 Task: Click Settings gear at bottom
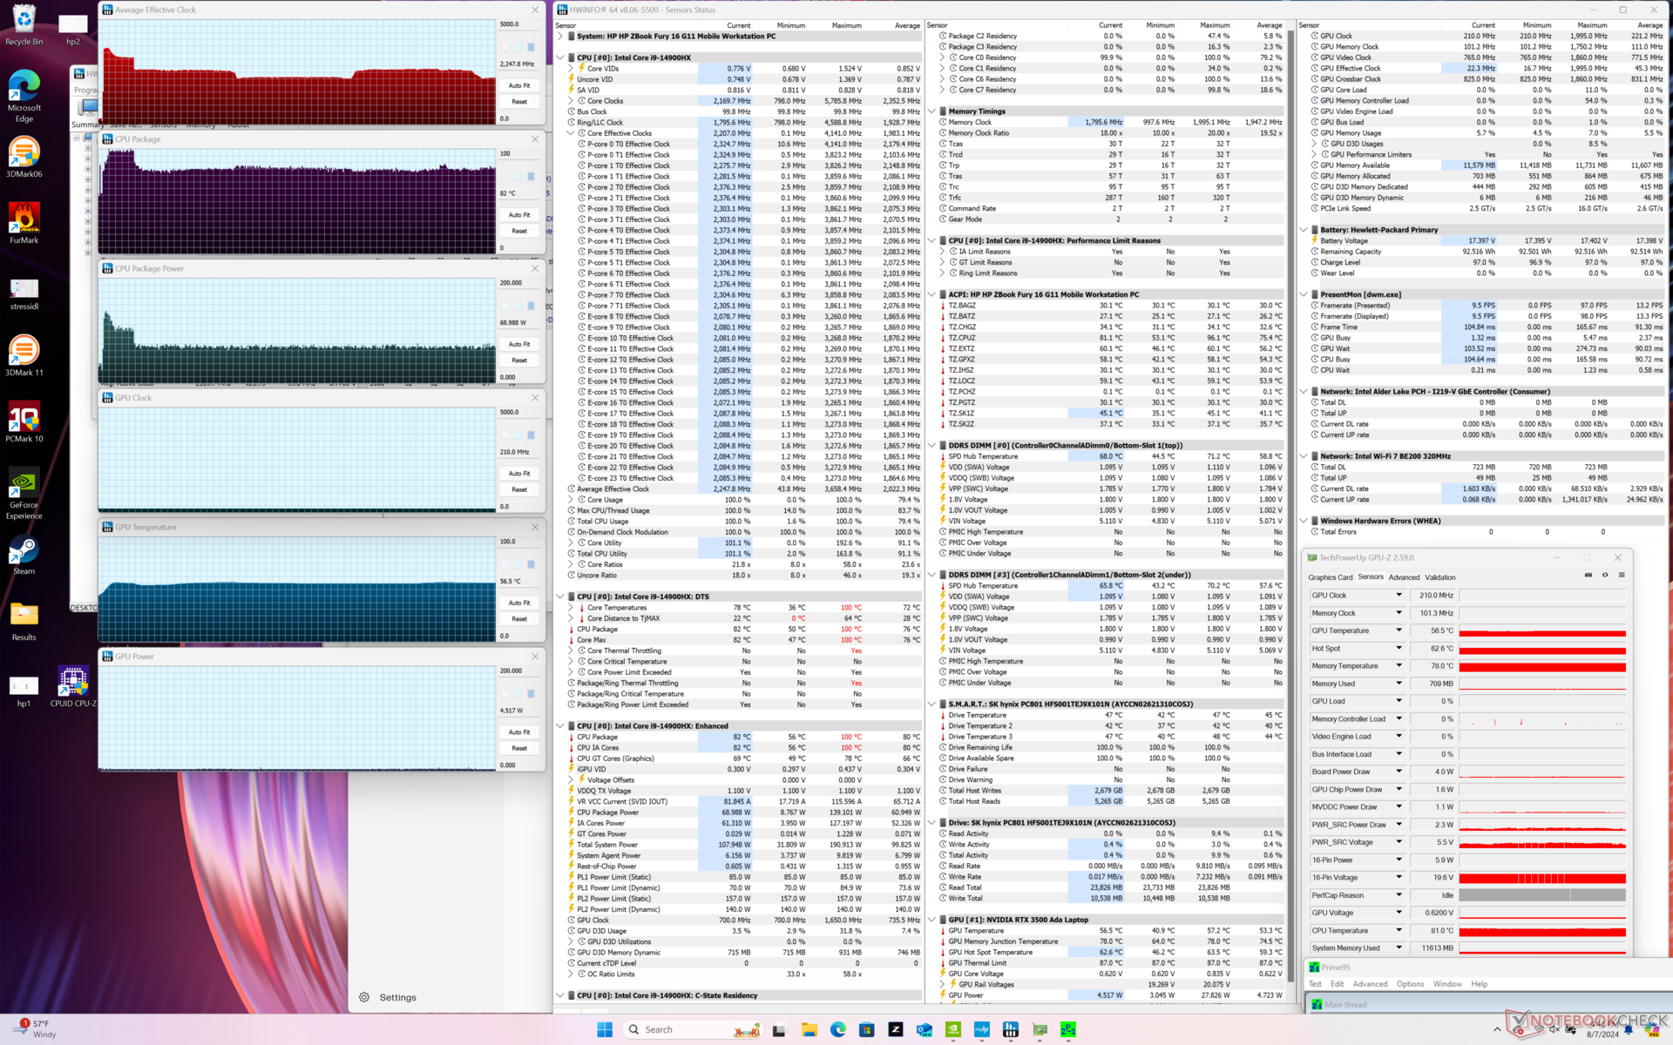pyautogui.click(x=364, y=997)
